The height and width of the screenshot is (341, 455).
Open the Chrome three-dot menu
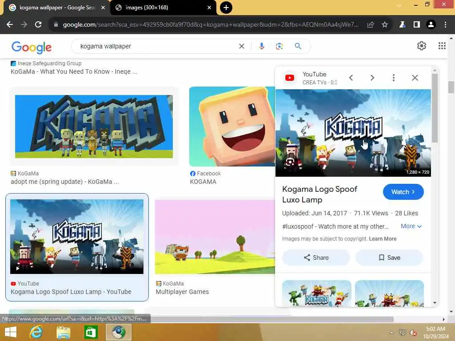445,25
